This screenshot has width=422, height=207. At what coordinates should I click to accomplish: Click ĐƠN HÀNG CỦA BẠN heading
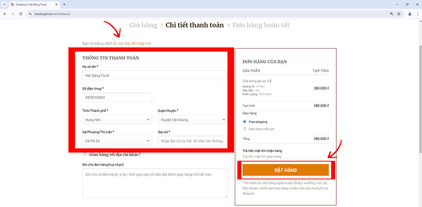coord(265,61)
